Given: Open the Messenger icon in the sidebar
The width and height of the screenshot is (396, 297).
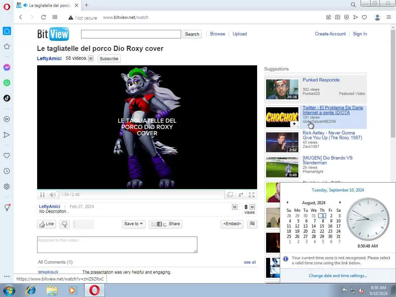Looking at the screenshot, I should point(7,67).
